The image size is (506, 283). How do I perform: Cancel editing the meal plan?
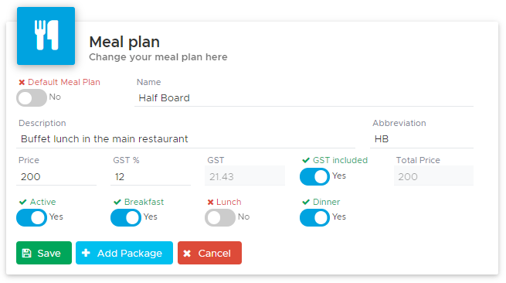[209, 253]
